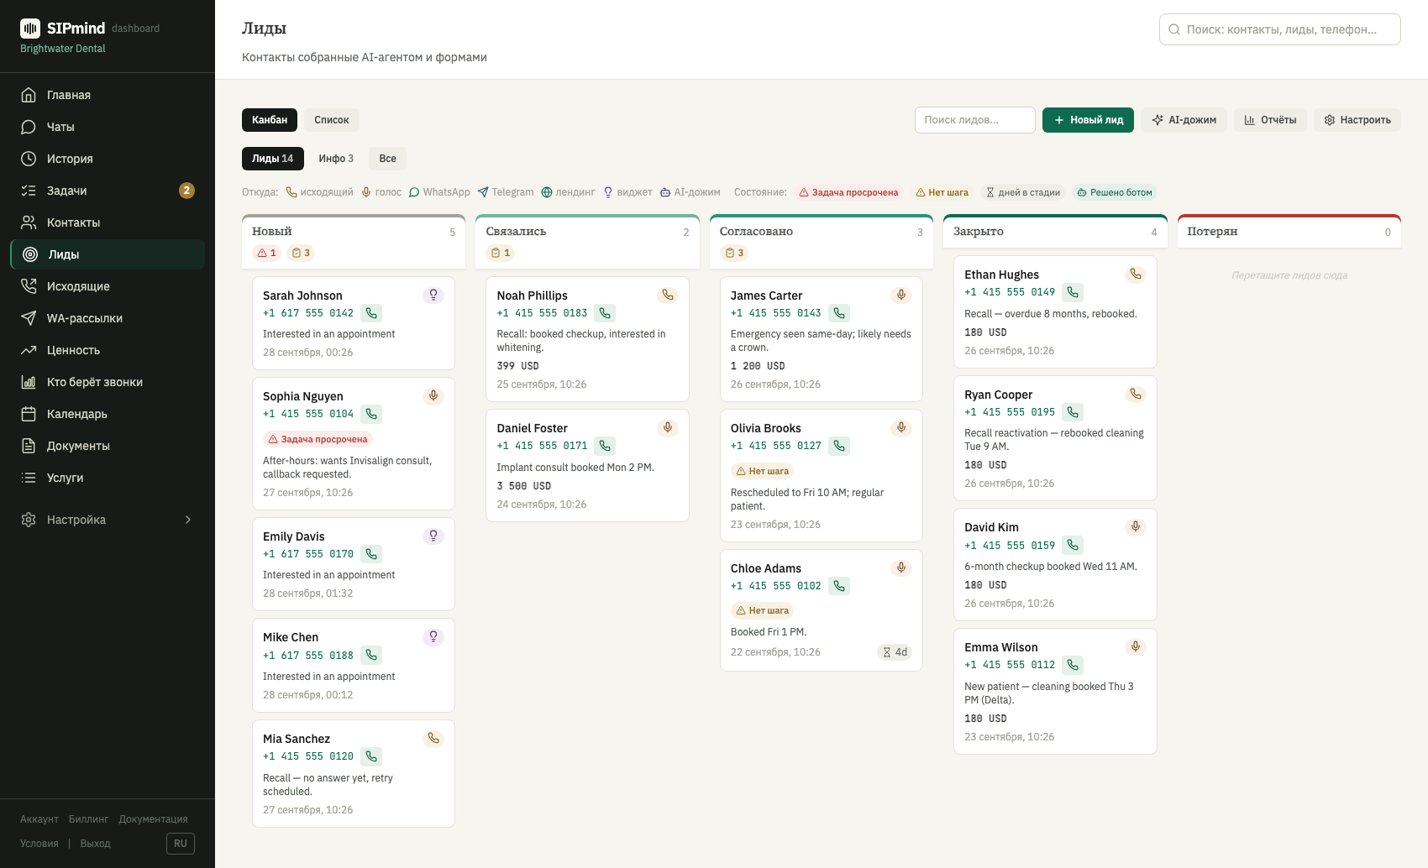Image resolution: width=1428 pixels, height=868 pixels.
Task: Focus the global contacts search field
Action: (1279, 29)
